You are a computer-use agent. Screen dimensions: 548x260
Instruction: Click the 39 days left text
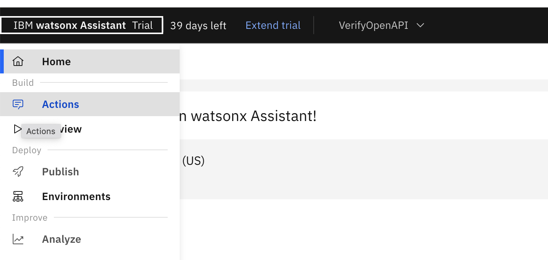pyautogui.click(x=198, y=25)
